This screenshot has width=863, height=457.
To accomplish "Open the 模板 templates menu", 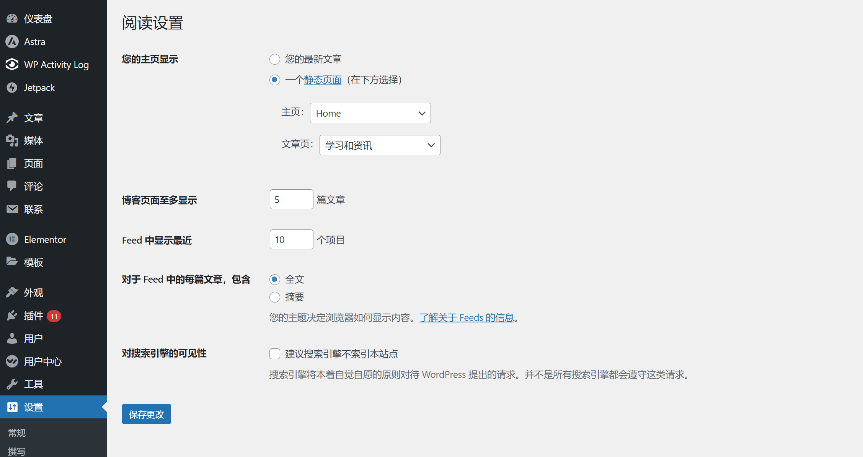I will click(54, 262).
